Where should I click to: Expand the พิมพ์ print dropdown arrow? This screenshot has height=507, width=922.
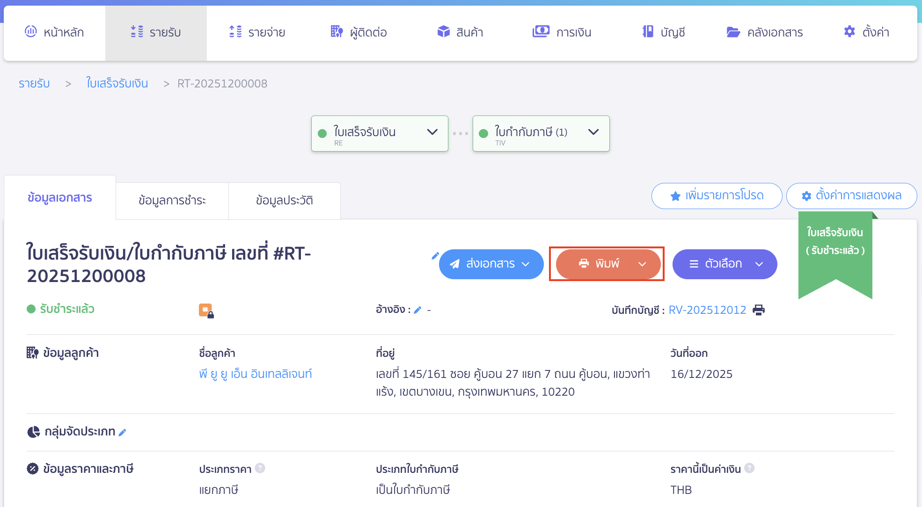642,264
